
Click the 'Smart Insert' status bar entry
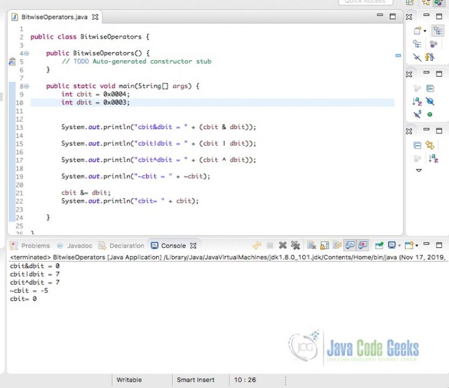196,380
